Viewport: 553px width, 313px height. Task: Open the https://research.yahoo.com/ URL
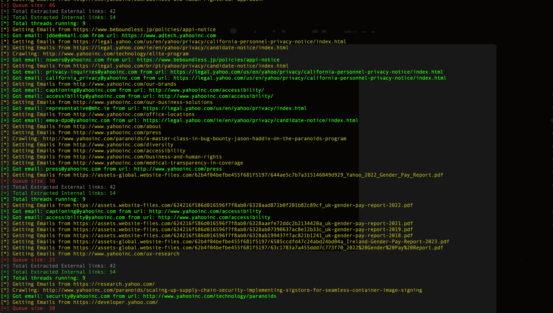point(114,284)
